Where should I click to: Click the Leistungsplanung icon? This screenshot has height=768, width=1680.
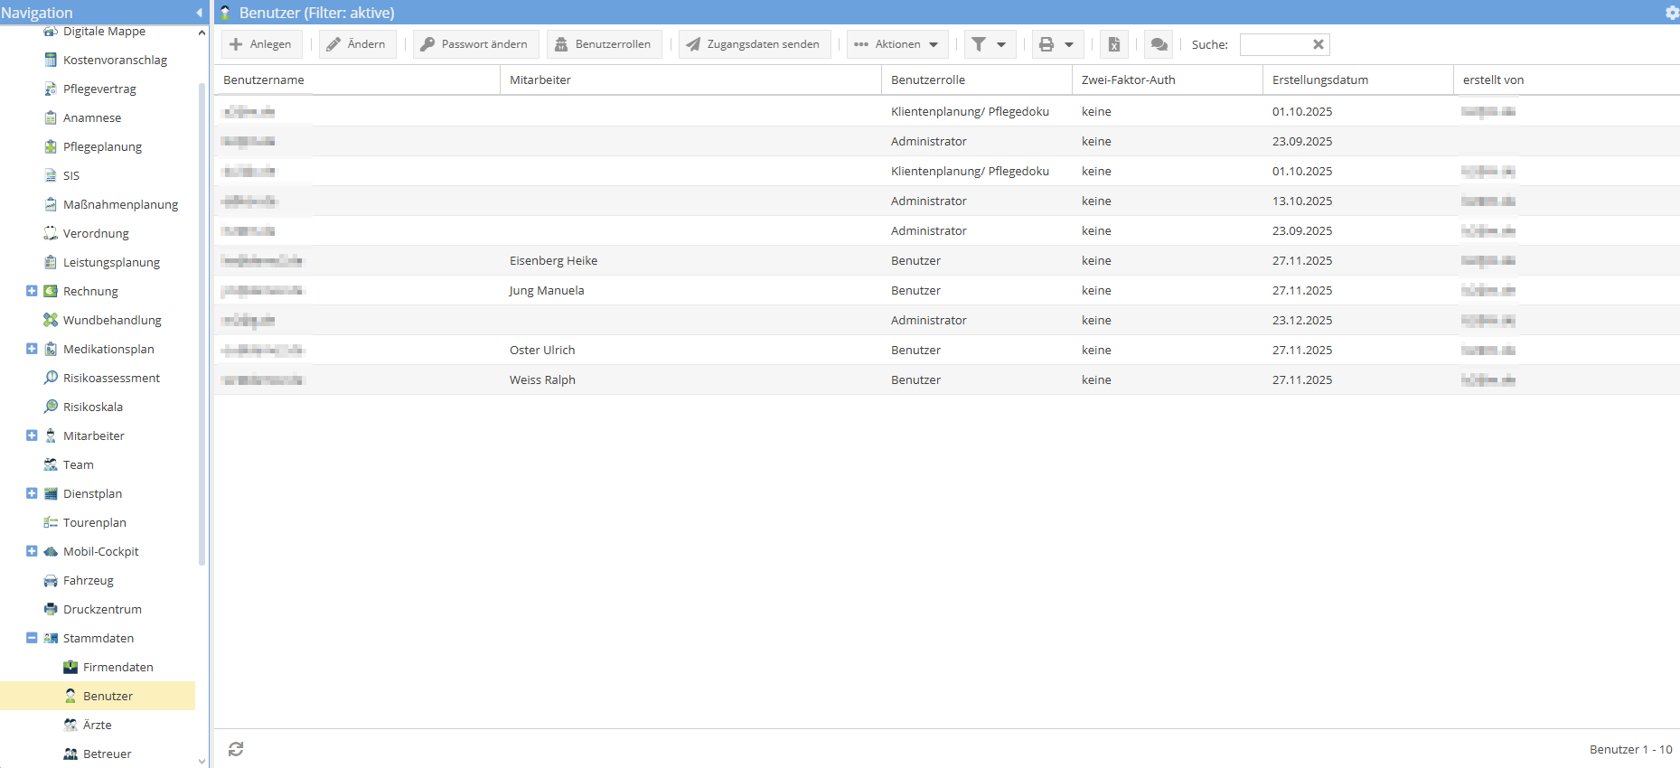[x=51, y=262]
